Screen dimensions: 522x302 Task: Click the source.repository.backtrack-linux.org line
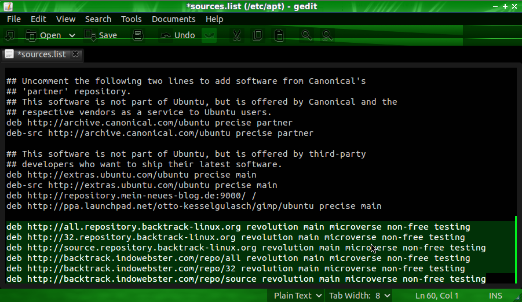(246, 248)
